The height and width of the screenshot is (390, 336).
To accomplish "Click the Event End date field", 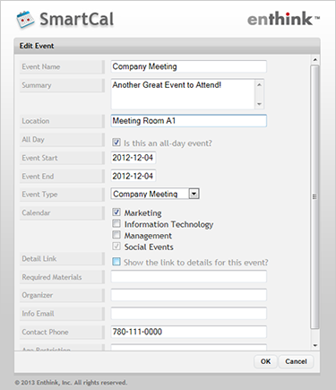I will pyautogui.click(x=134, y=176).
